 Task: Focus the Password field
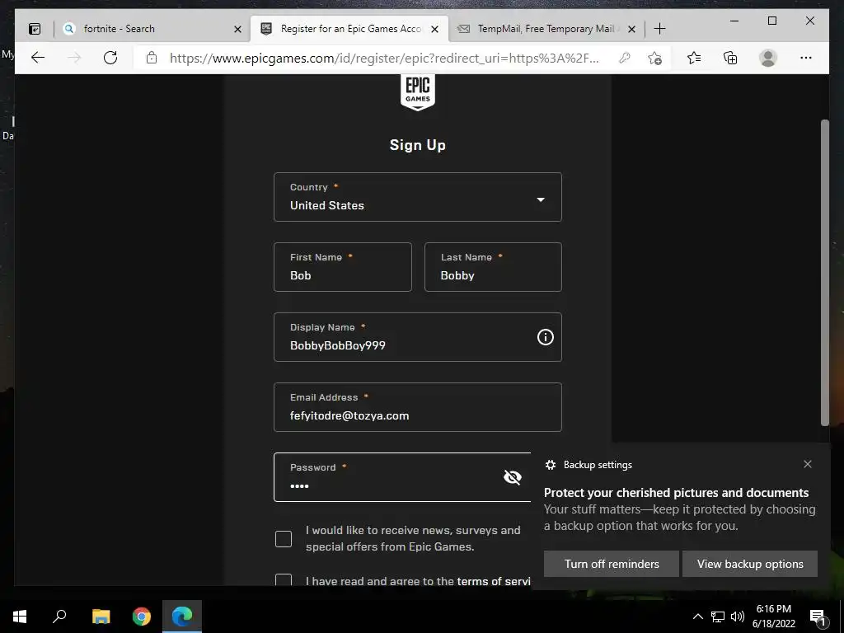[x=402, y=477]
